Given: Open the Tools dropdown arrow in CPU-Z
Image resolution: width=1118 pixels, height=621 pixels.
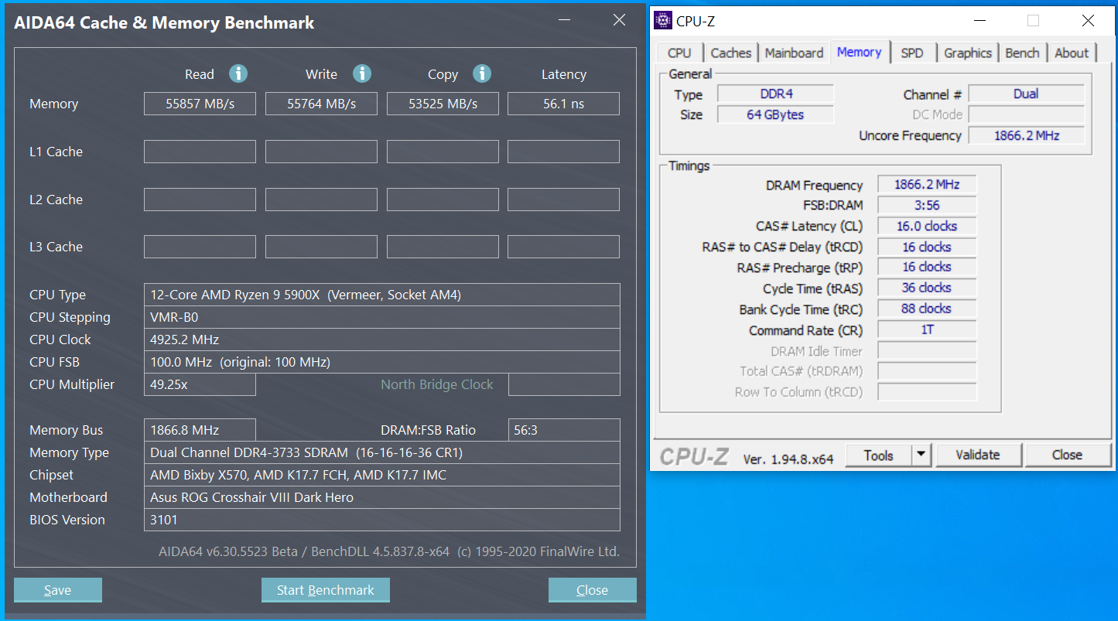Looking at the screenshot, I should click(x=921, y=455).
